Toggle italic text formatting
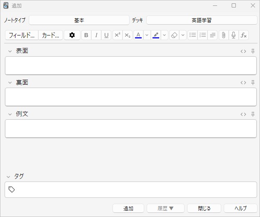The height and width of the screenshot is (217, 260). [96, 35]
